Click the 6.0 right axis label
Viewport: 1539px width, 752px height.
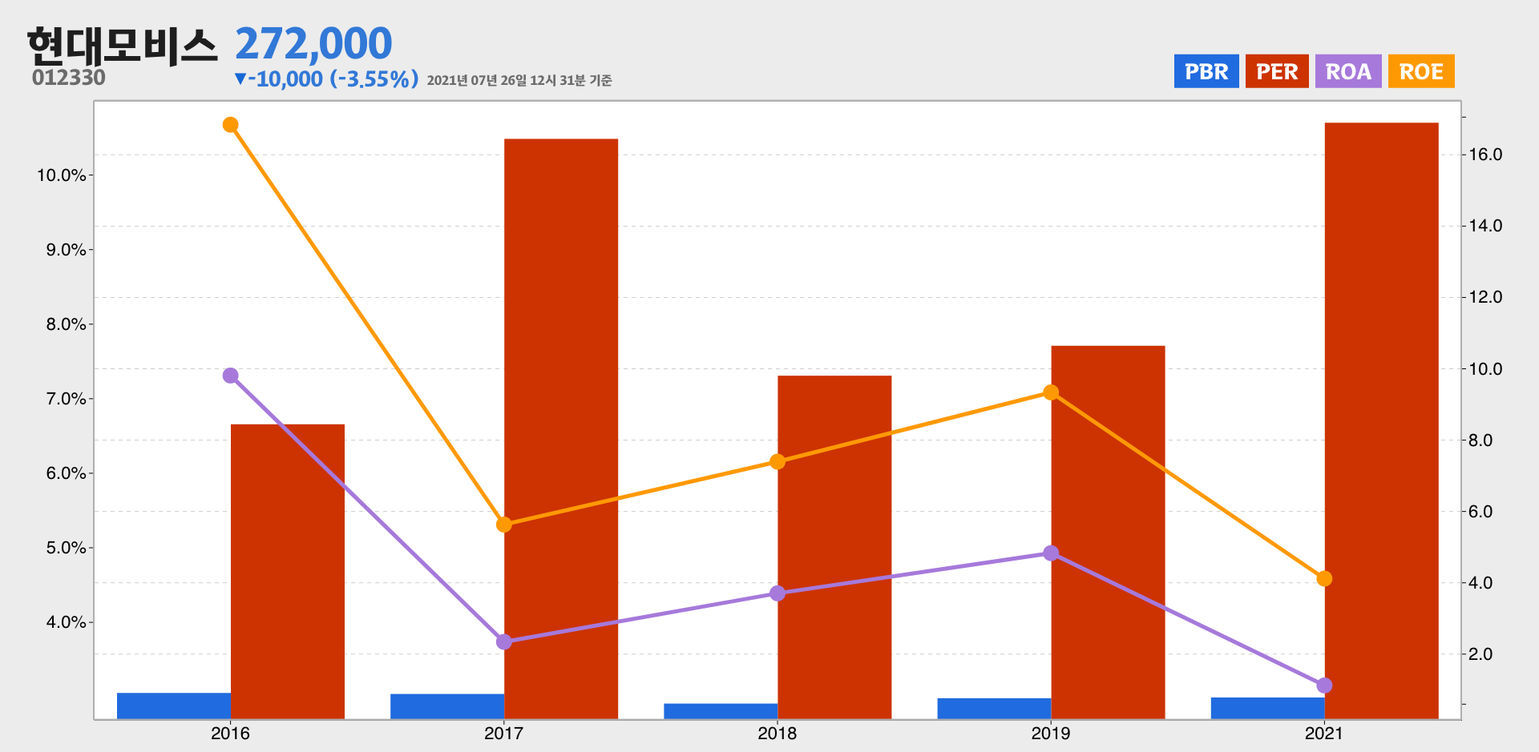click(x=1480, y=512)
